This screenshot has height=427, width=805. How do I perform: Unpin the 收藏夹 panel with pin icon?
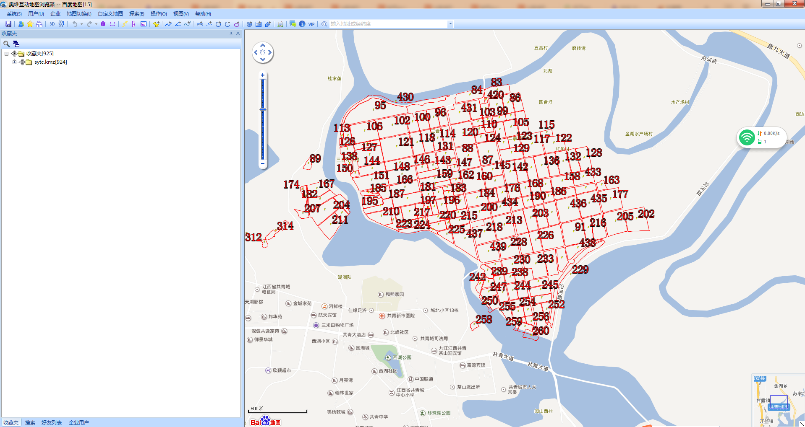(230, 33)
